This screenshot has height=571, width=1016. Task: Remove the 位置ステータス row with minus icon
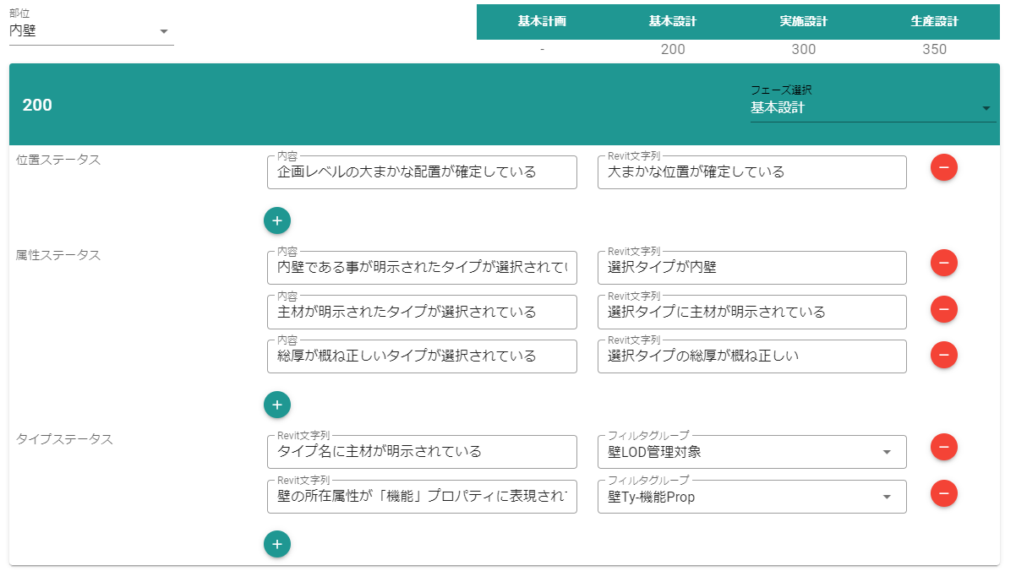click(x=943, y=167)
